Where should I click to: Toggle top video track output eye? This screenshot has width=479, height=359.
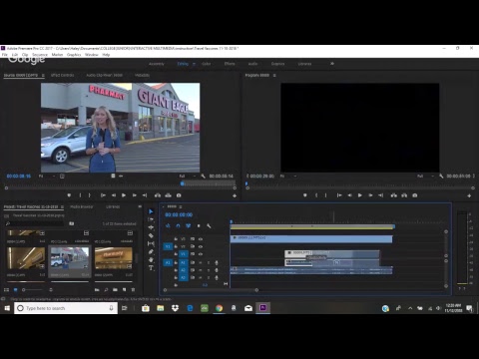[x=201, y=239]
